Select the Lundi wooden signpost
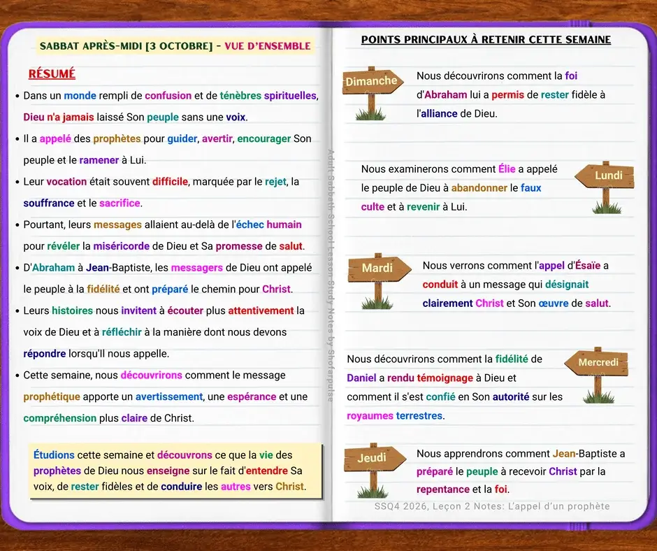657x551 pixels. [x=605, y=187]
